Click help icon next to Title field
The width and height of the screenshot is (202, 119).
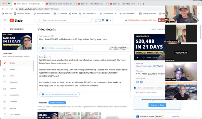pyautogui.click(x=52, y=36)
